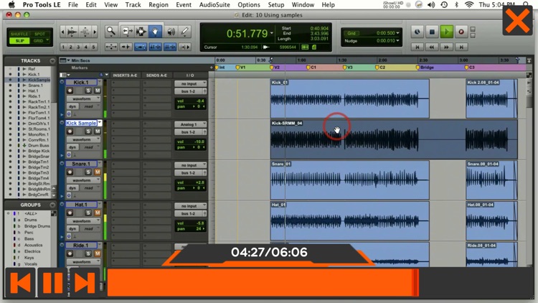Open the Tracks list popup menu
The height and width of the screenshot is (303, 538).
pos(52,61)
